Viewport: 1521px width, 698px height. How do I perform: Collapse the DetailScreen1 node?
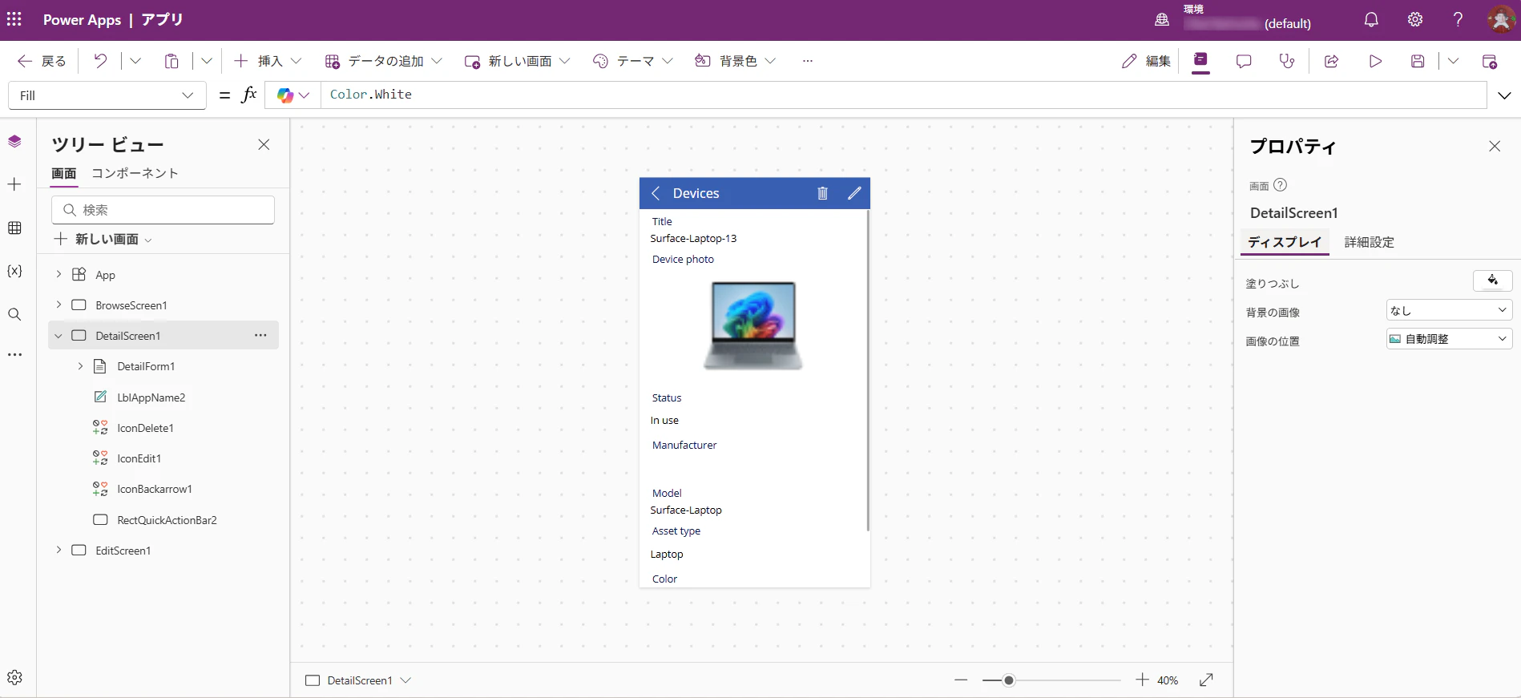pyautogui.click(x=58, y=336)
